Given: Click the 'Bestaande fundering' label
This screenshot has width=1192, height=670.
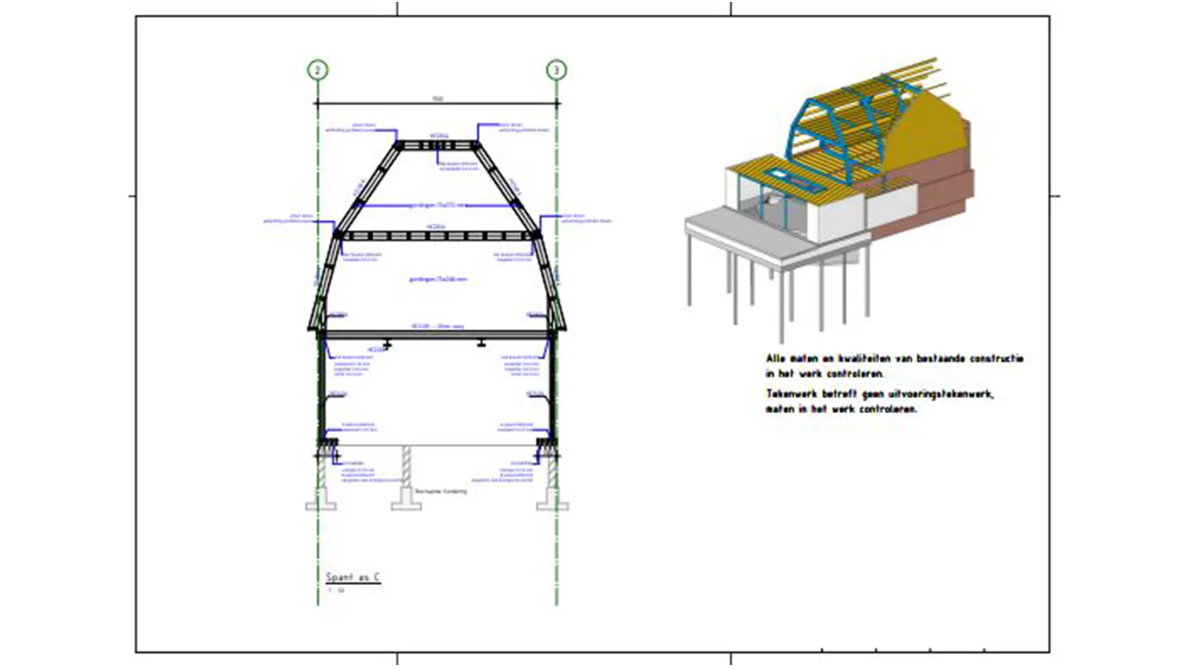Looking at the screenshot, I should (x=441, y=491).
